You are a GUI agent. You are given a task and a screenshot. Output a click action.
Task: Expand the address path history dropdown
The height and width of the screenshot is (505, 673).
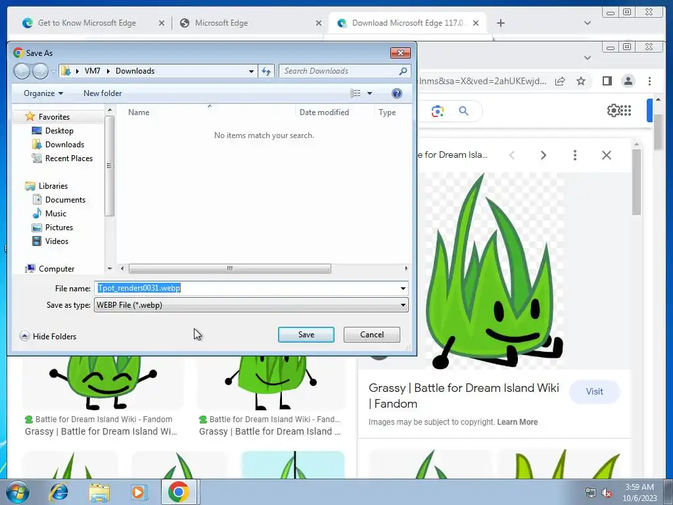coord(251,71)
